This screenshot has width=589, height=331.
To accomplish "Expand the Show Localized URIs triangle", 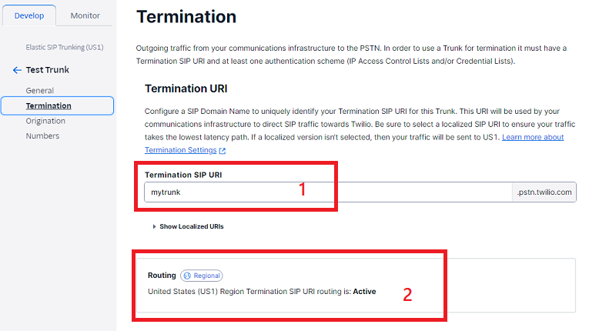I will [x=154, y=226].
